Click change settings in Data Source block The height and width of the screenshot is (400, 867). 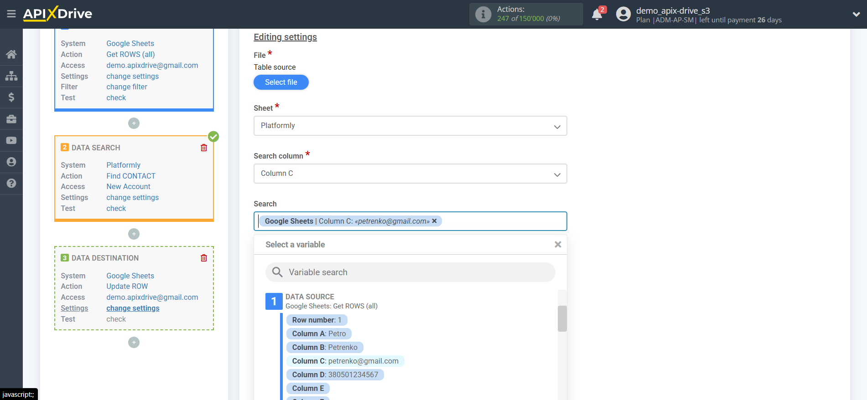(x=133, y=76)
